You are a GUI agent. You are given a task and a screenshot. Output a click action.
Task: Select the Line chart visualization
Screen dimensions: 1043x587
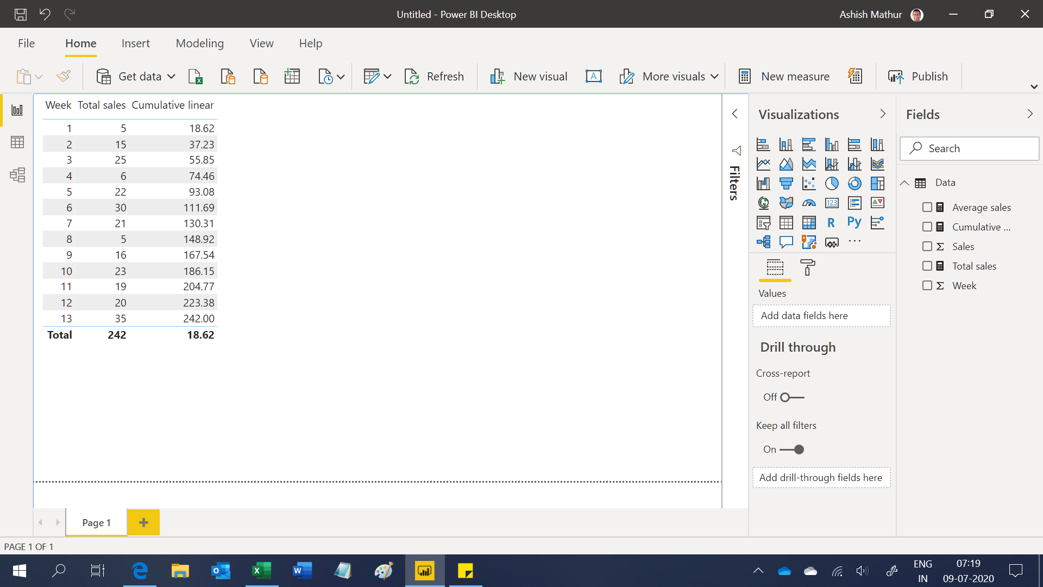click(763, 164)
